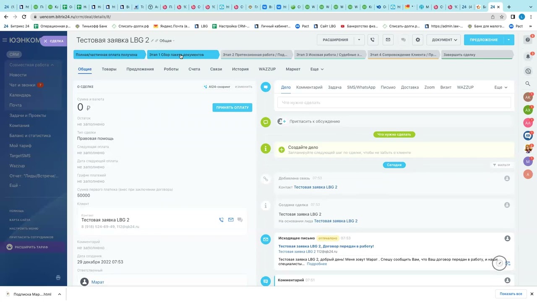The height and width of the screenshot is (302, 537).
Task: Click invite-to-discussion avatar plus icon
Action: [281, 122]
